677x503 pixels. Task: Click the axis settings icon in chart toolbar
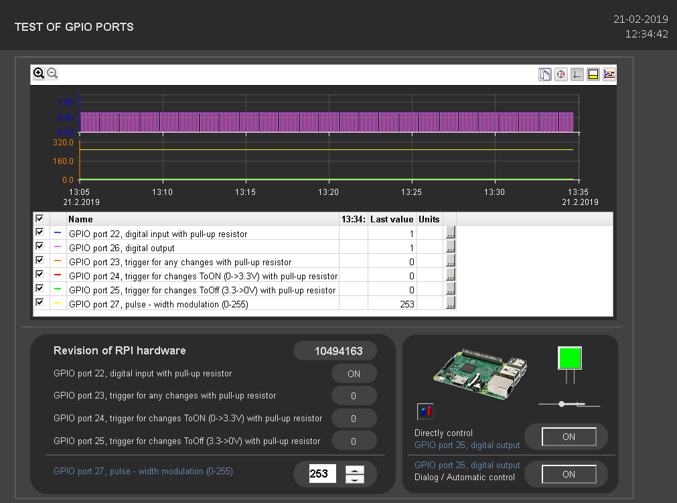pyautogui.click(x=577, y=74)
